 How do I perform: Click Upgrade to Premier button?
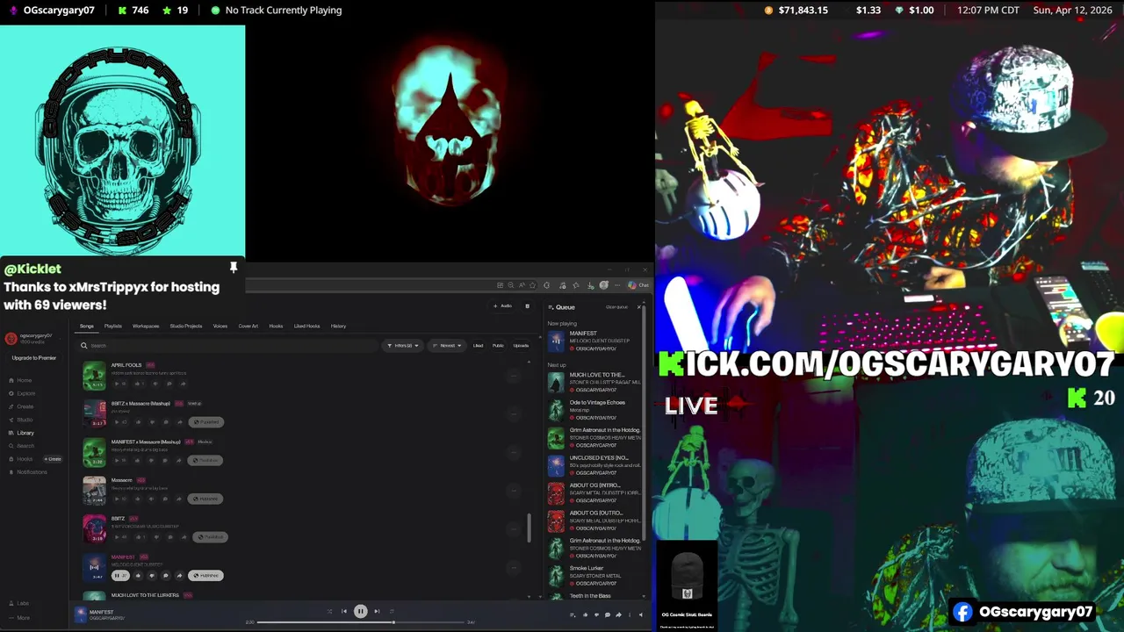click(x=34, y=358)
